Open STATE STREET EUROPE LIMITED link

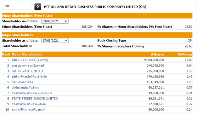[x=35, y=99]
